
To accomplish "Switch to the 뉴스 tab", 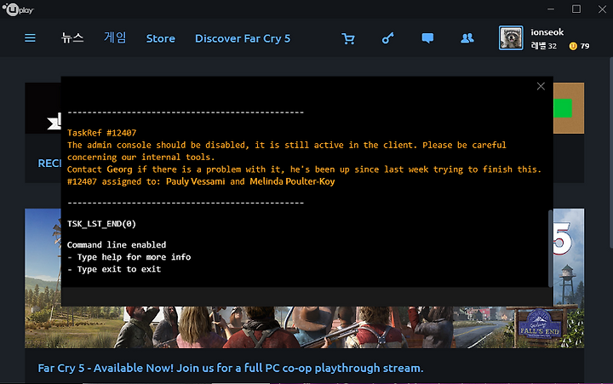I will click(72, 38).
